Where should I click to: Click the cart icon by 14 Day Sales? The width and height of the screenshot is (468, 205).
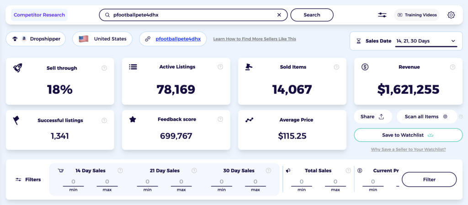61,170
